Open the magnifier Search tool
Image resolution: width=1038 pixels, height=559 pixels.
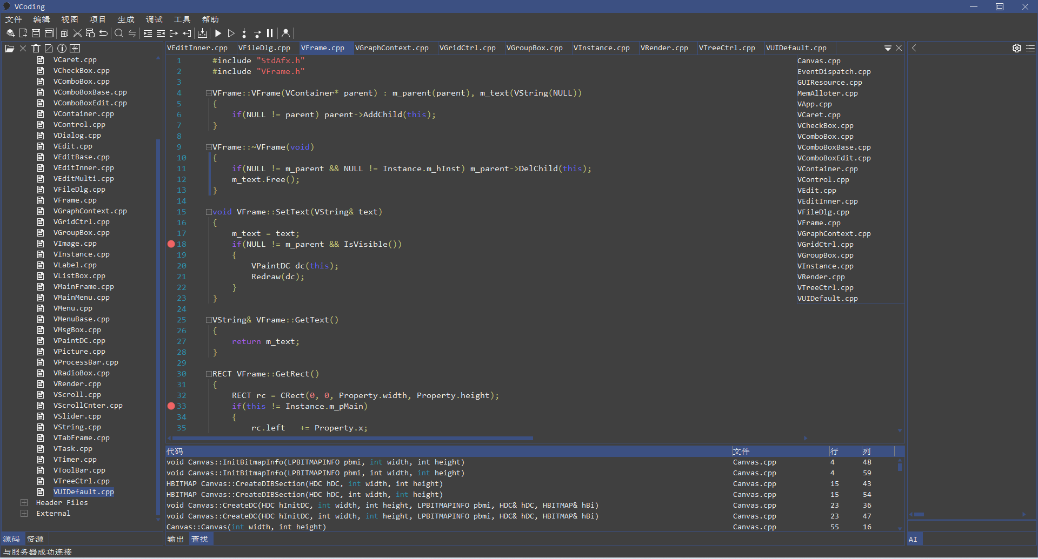click(119, 33)
